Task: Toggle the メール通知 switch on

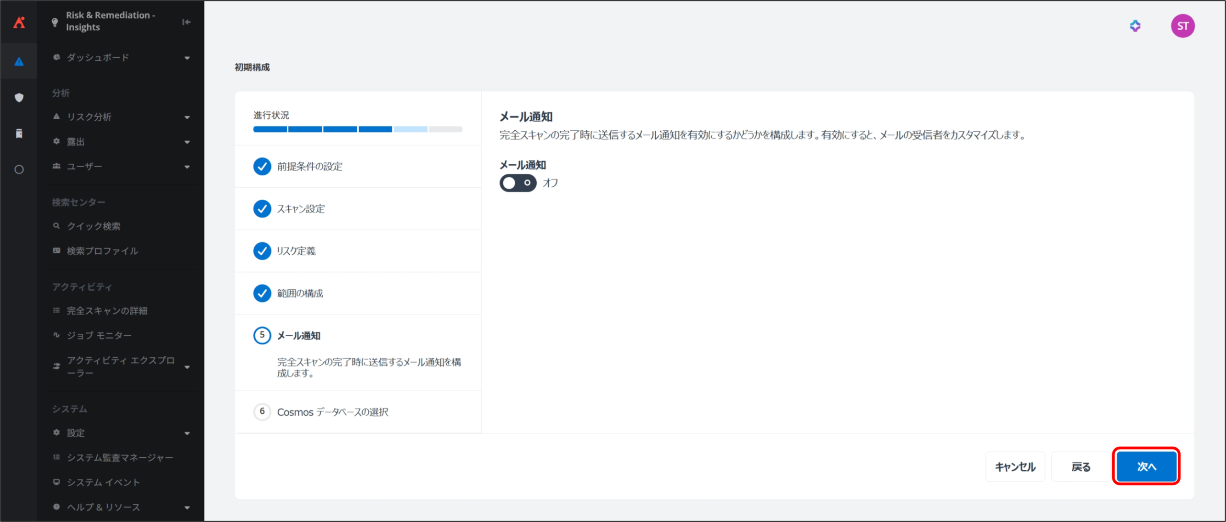Action: tap(518, 183)
